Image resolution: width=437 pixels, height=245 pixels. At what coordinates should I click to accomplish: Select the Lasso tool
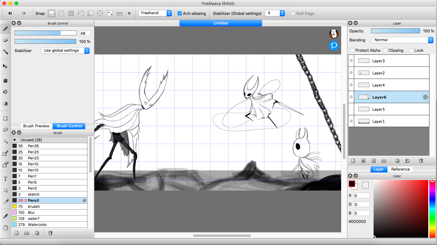pyautogui.click(x=5, y=130)
